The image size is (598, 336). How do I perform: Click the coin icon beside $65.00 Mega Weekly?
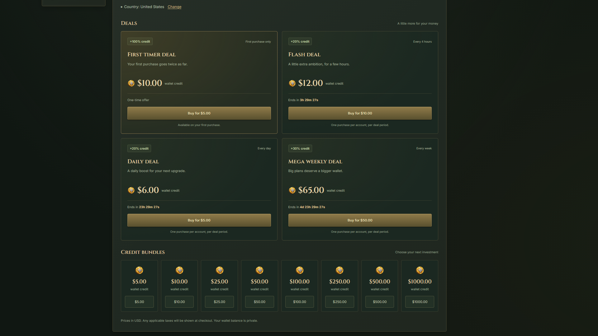292,190
